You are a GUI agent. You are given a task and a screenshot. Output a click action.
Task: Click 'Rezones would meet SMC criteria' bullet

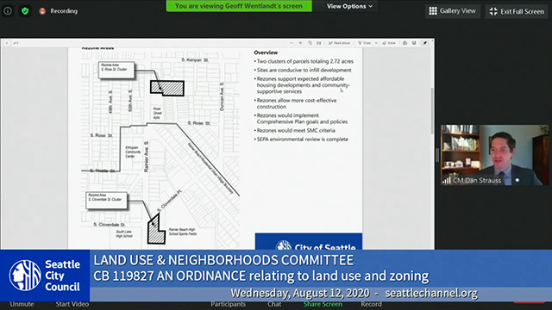click(296, 130)
